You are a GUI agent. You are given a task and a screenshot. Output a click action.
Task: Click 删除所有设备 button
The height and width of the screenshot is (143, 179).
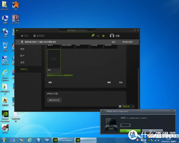[54, 100]
